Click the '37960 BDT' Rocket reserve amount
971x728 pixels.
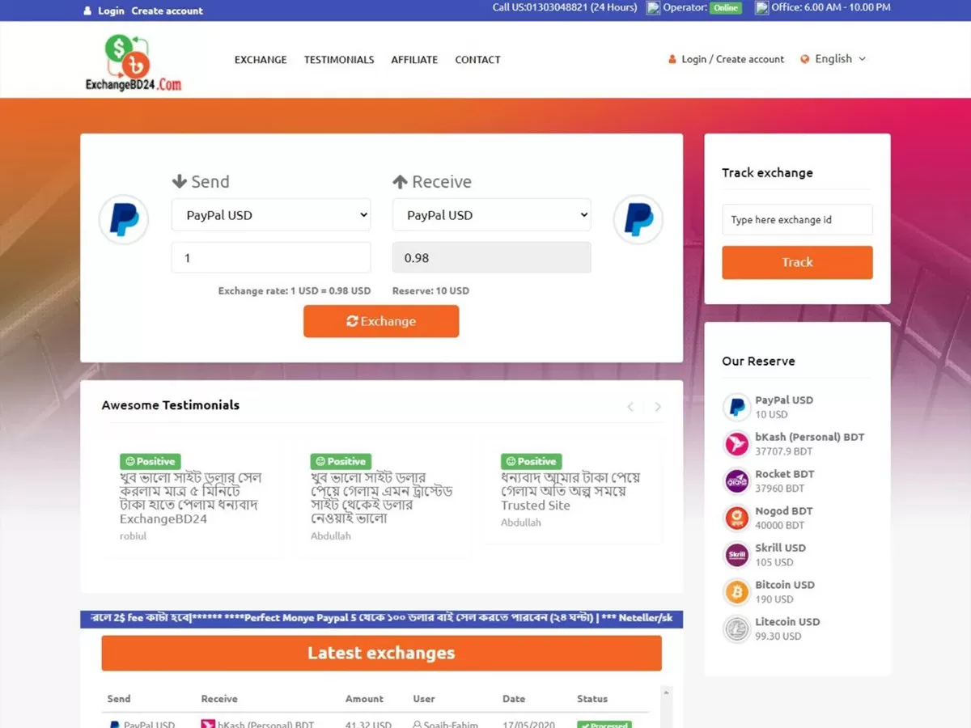click(780, 489)
